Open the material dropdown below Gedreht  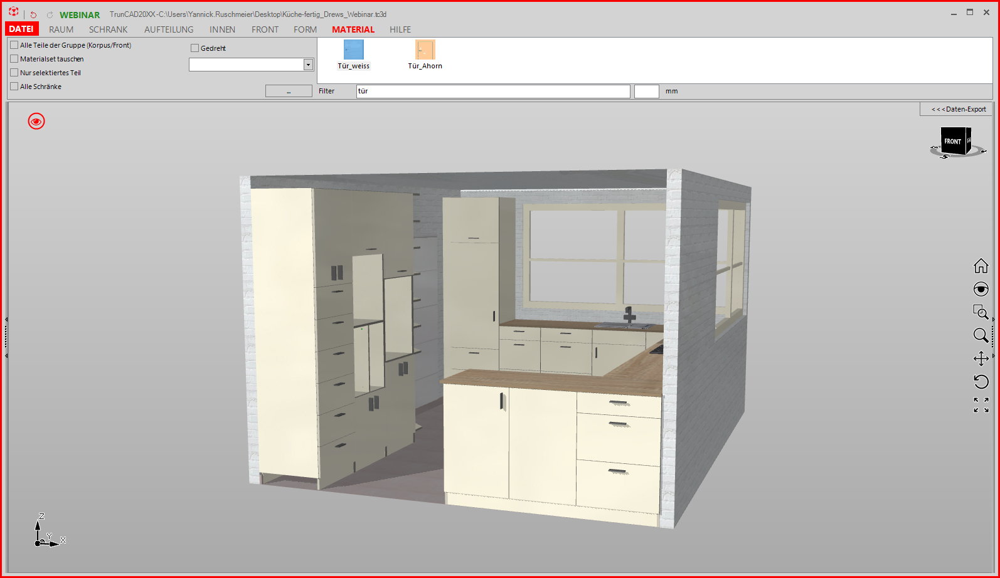pos(251,65)
